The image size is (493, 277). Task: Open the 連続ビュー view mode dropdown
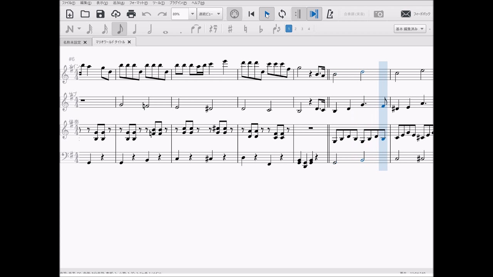pos(210,14)
